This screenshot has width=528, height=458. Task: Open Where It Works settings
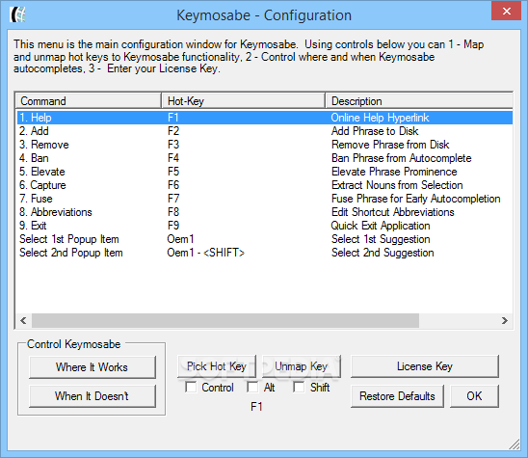click(92, 367)
